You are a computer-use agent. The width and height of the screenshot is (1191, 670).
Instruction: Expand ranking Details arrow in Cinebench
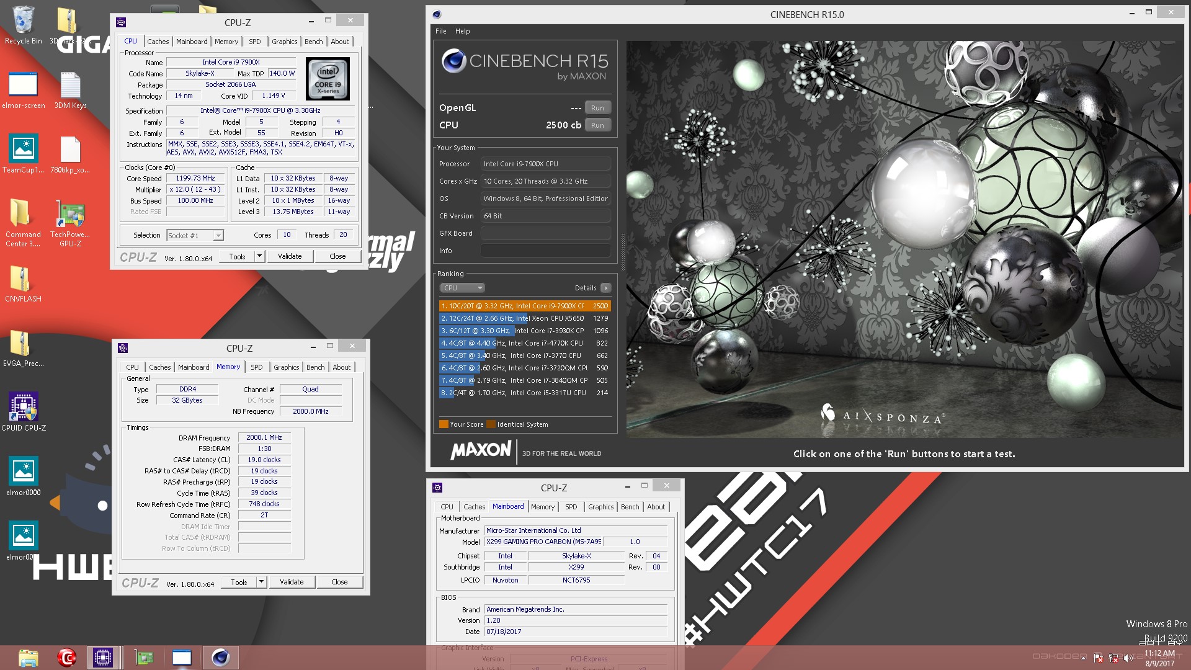pos(606,288)
